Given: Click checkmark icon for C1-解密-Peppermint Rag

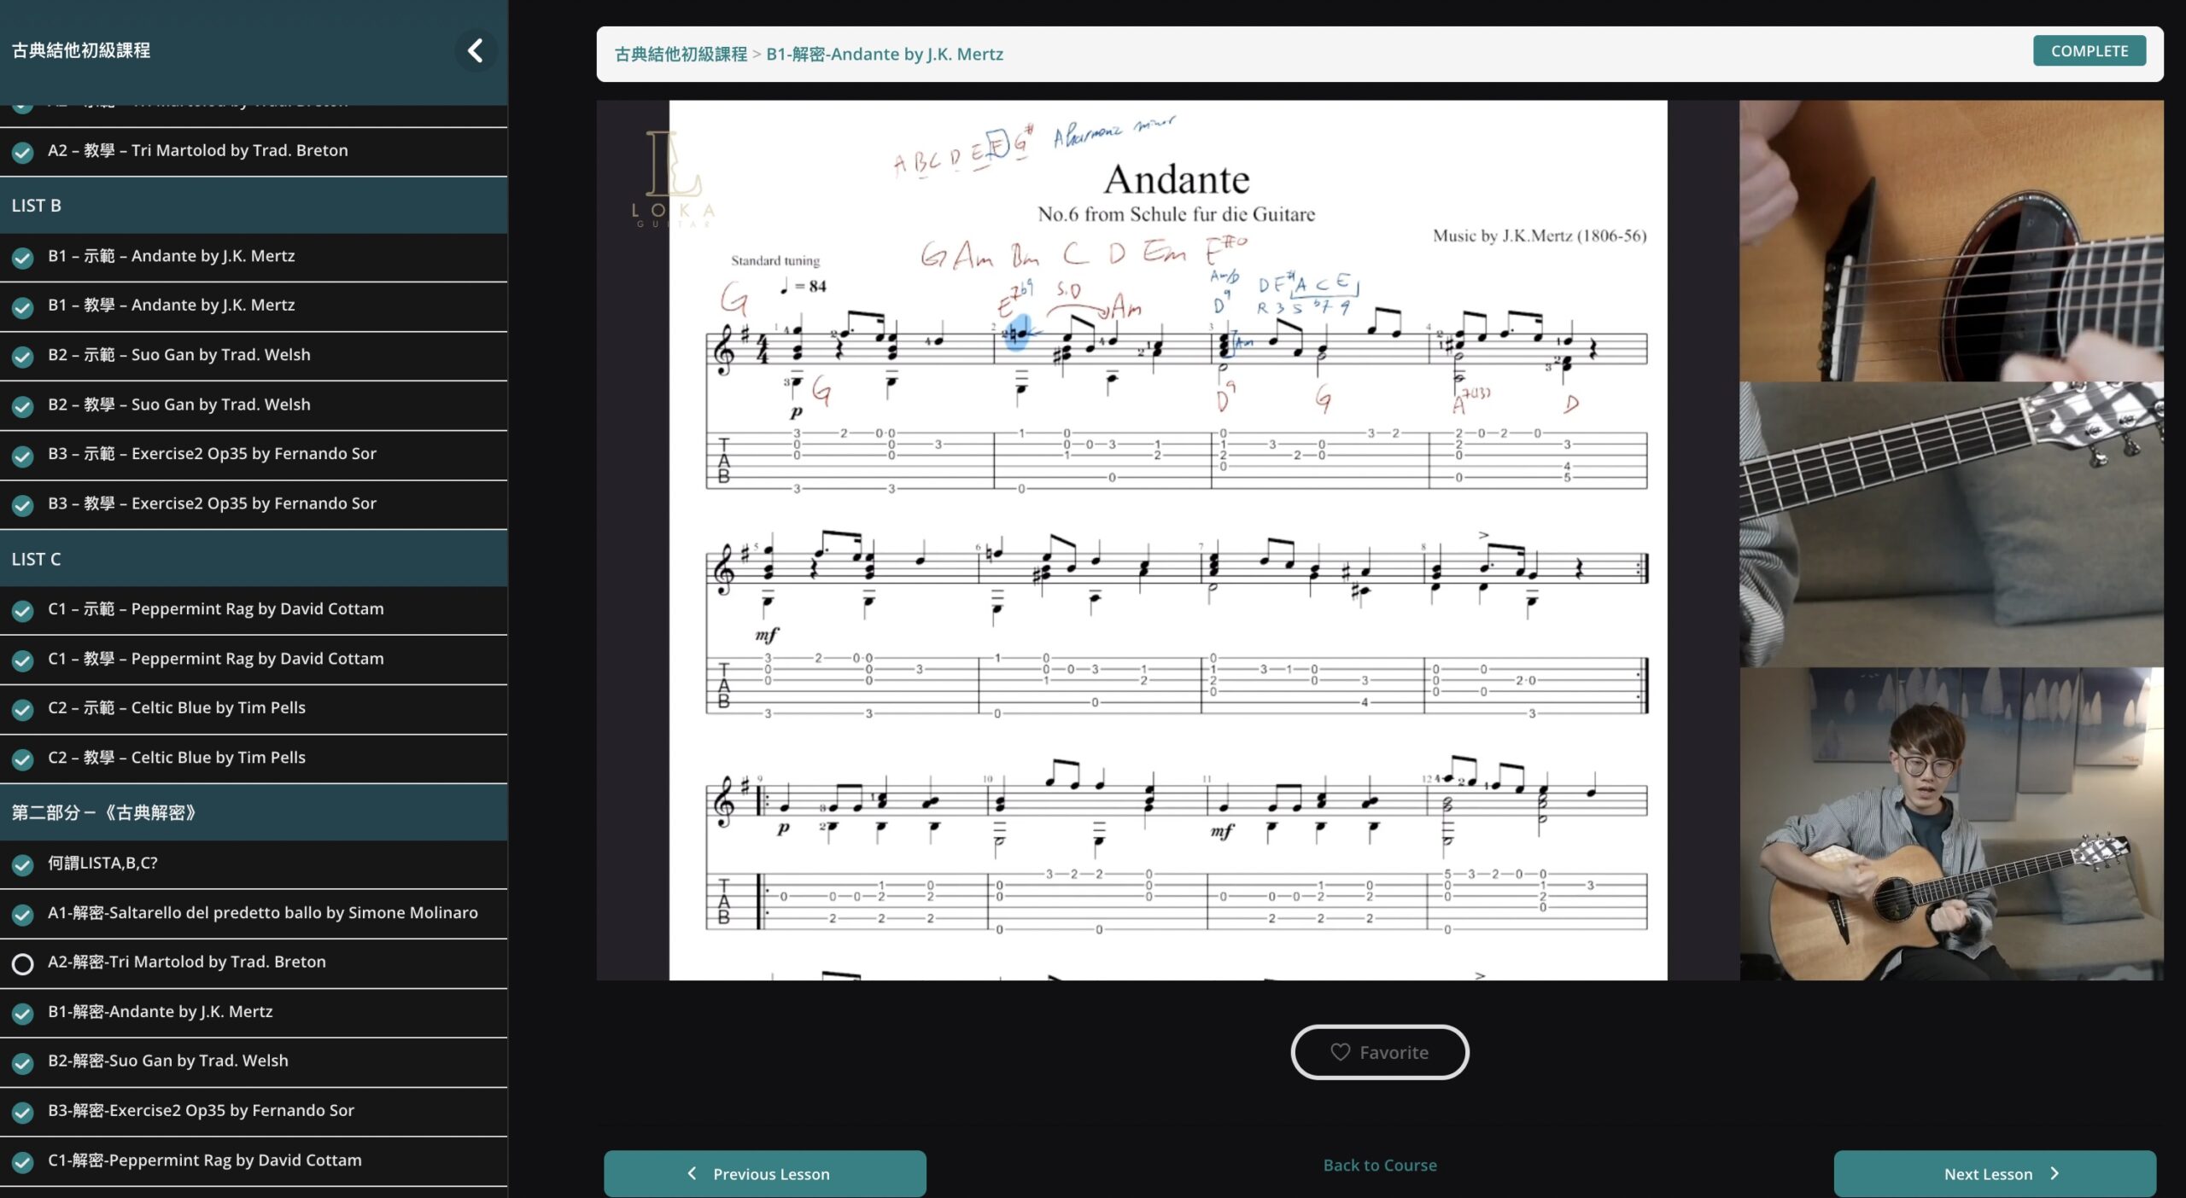Looking at the screenshot, I should coord(23,1161).
